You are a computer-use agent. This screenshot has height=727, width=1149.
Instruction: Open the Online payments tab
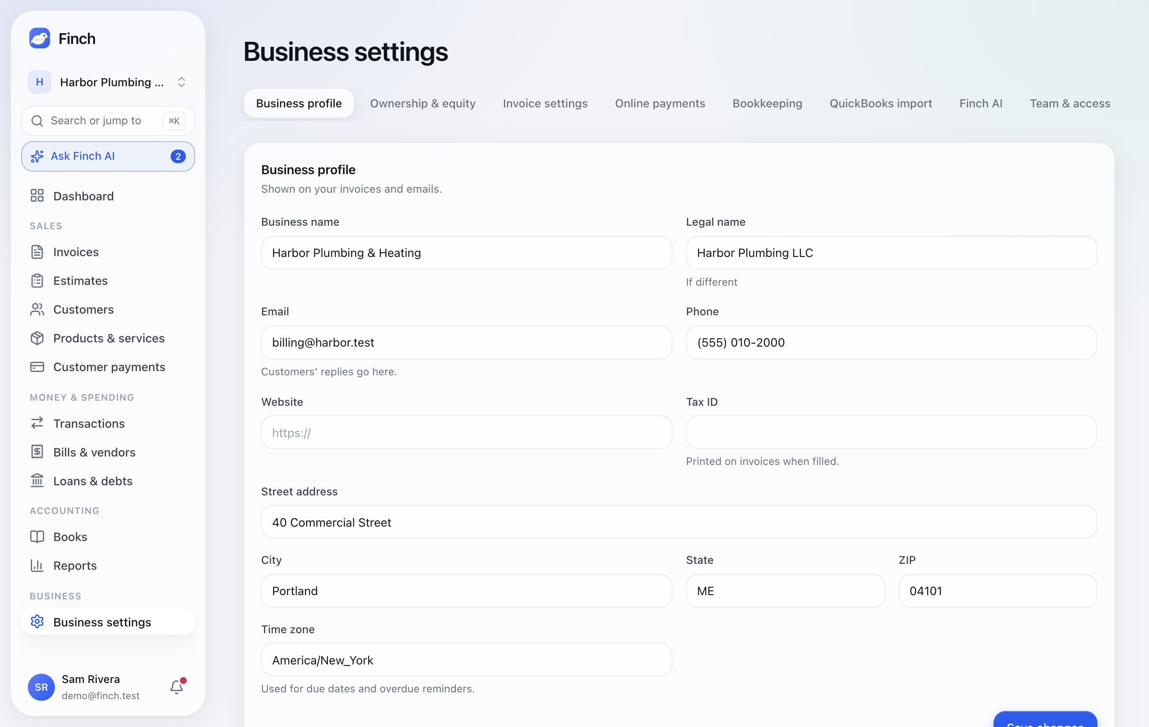point(660,104)
